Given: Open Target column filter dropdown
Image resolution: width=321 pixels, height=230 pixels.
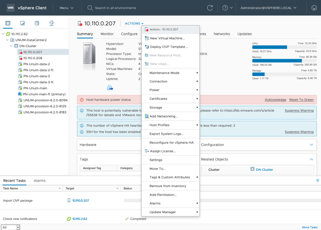Looking at the screenshot, I should point(118,188).
